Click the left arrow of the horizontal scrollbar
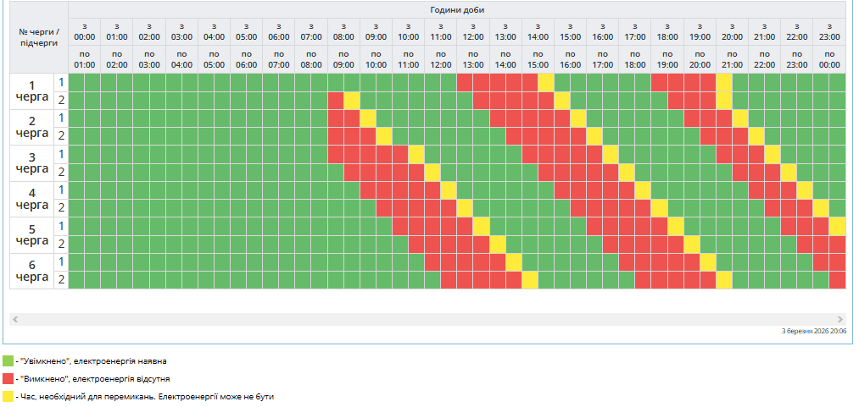This screenshot has width=859, height=407. tap(15, 320)
